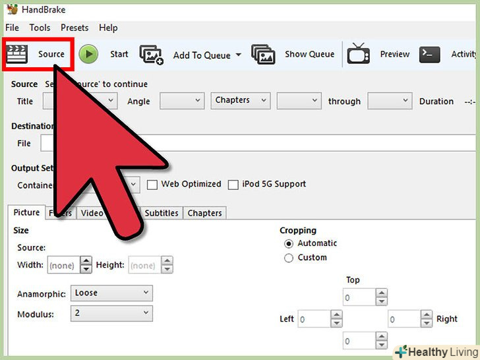This screenshot has width=480, height=360.
Task: Switch to the Subtitles tab
Action: [162, 213]
